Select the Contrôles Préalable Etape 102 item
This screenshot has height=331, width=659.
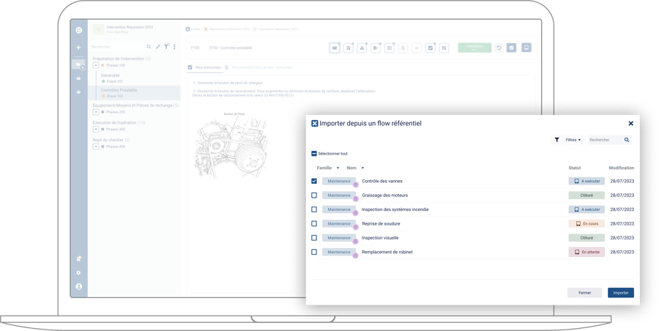134,93
